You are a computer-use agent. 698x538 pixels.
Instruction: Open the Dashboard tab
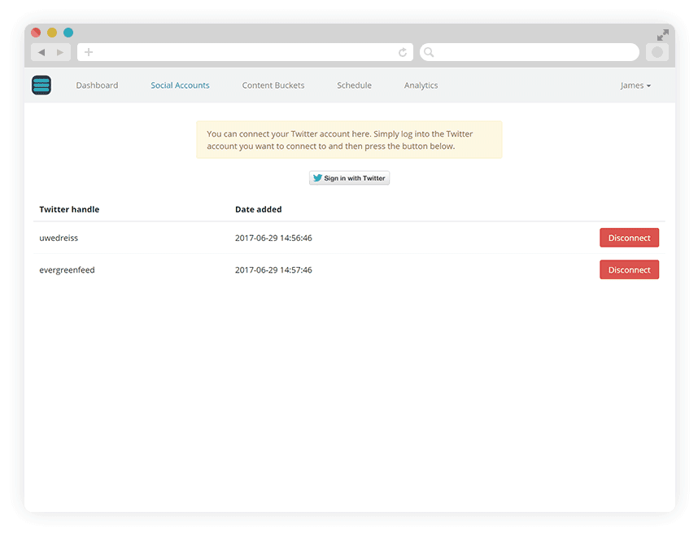[97, 85]
